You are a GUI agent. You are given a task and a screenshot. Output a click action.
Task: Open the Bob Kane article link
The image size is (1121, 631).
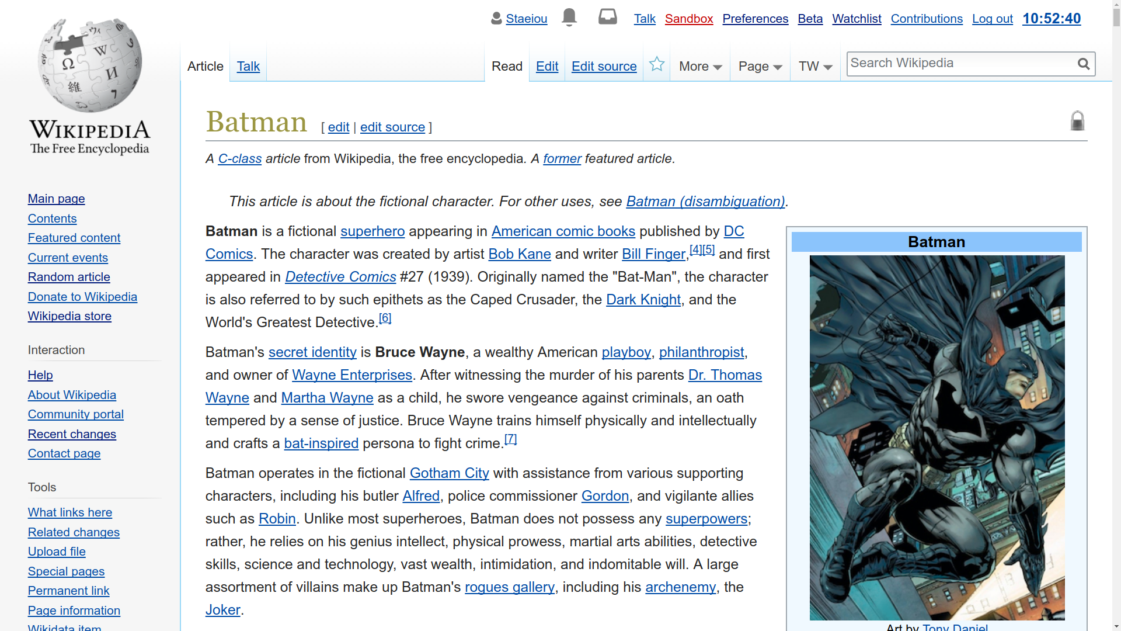coord(520,254)
